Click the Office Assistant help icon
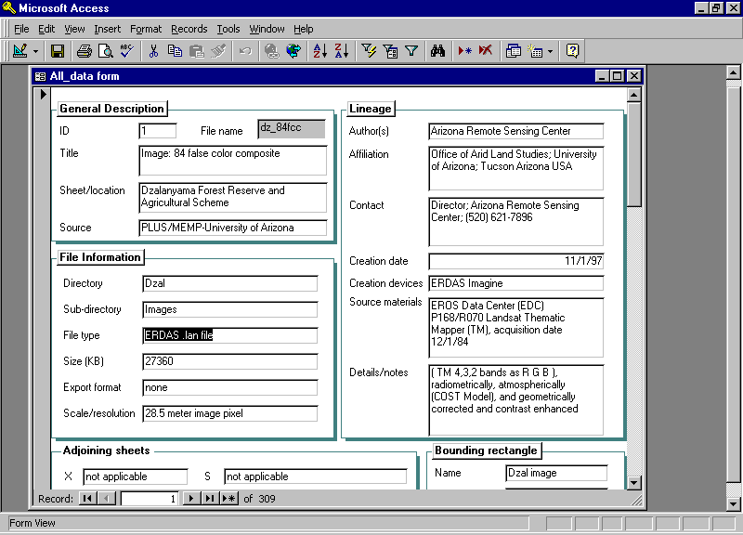This screenshot has width=743, height=535. tap(572, 51)
